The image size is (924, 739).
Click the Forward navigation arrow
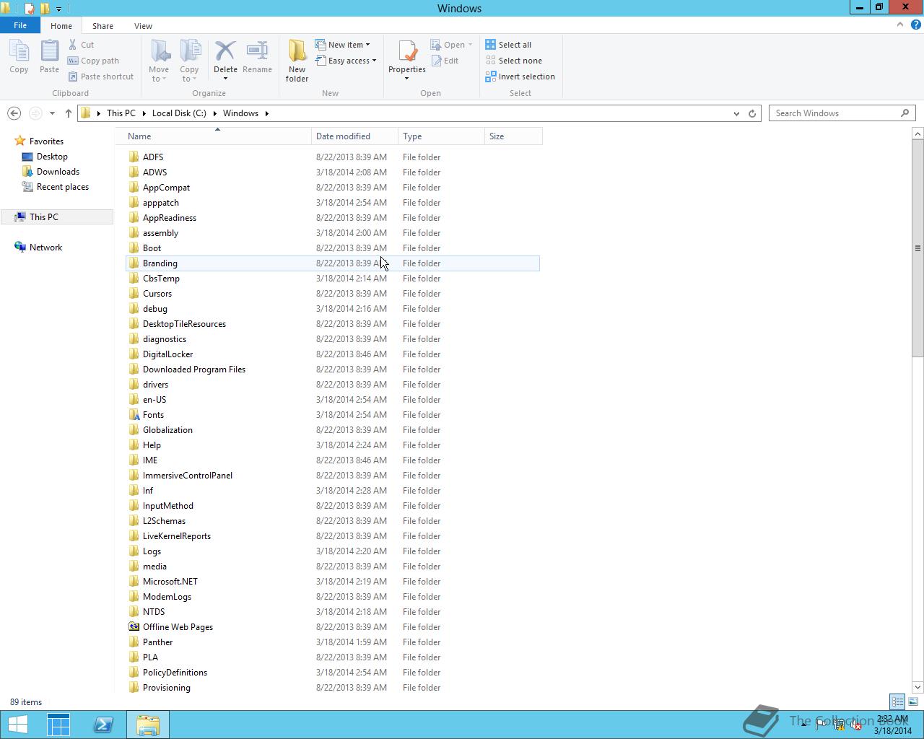35,113
